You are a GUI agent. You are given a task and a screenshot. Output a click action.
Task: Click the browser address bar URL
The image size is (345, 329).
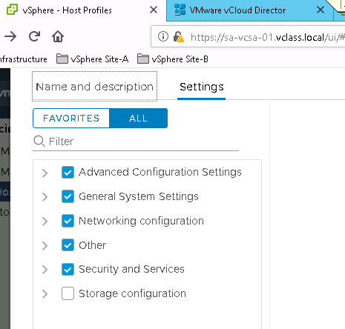click(267, 37)
